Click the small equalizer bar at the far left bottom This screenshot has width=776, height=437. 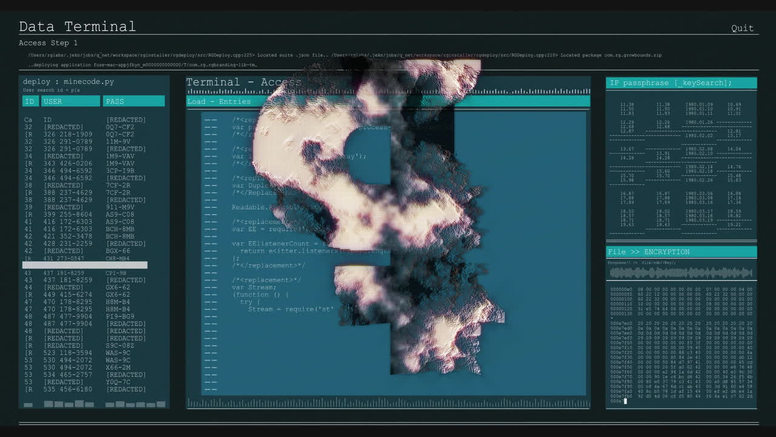tap(28, 405)
